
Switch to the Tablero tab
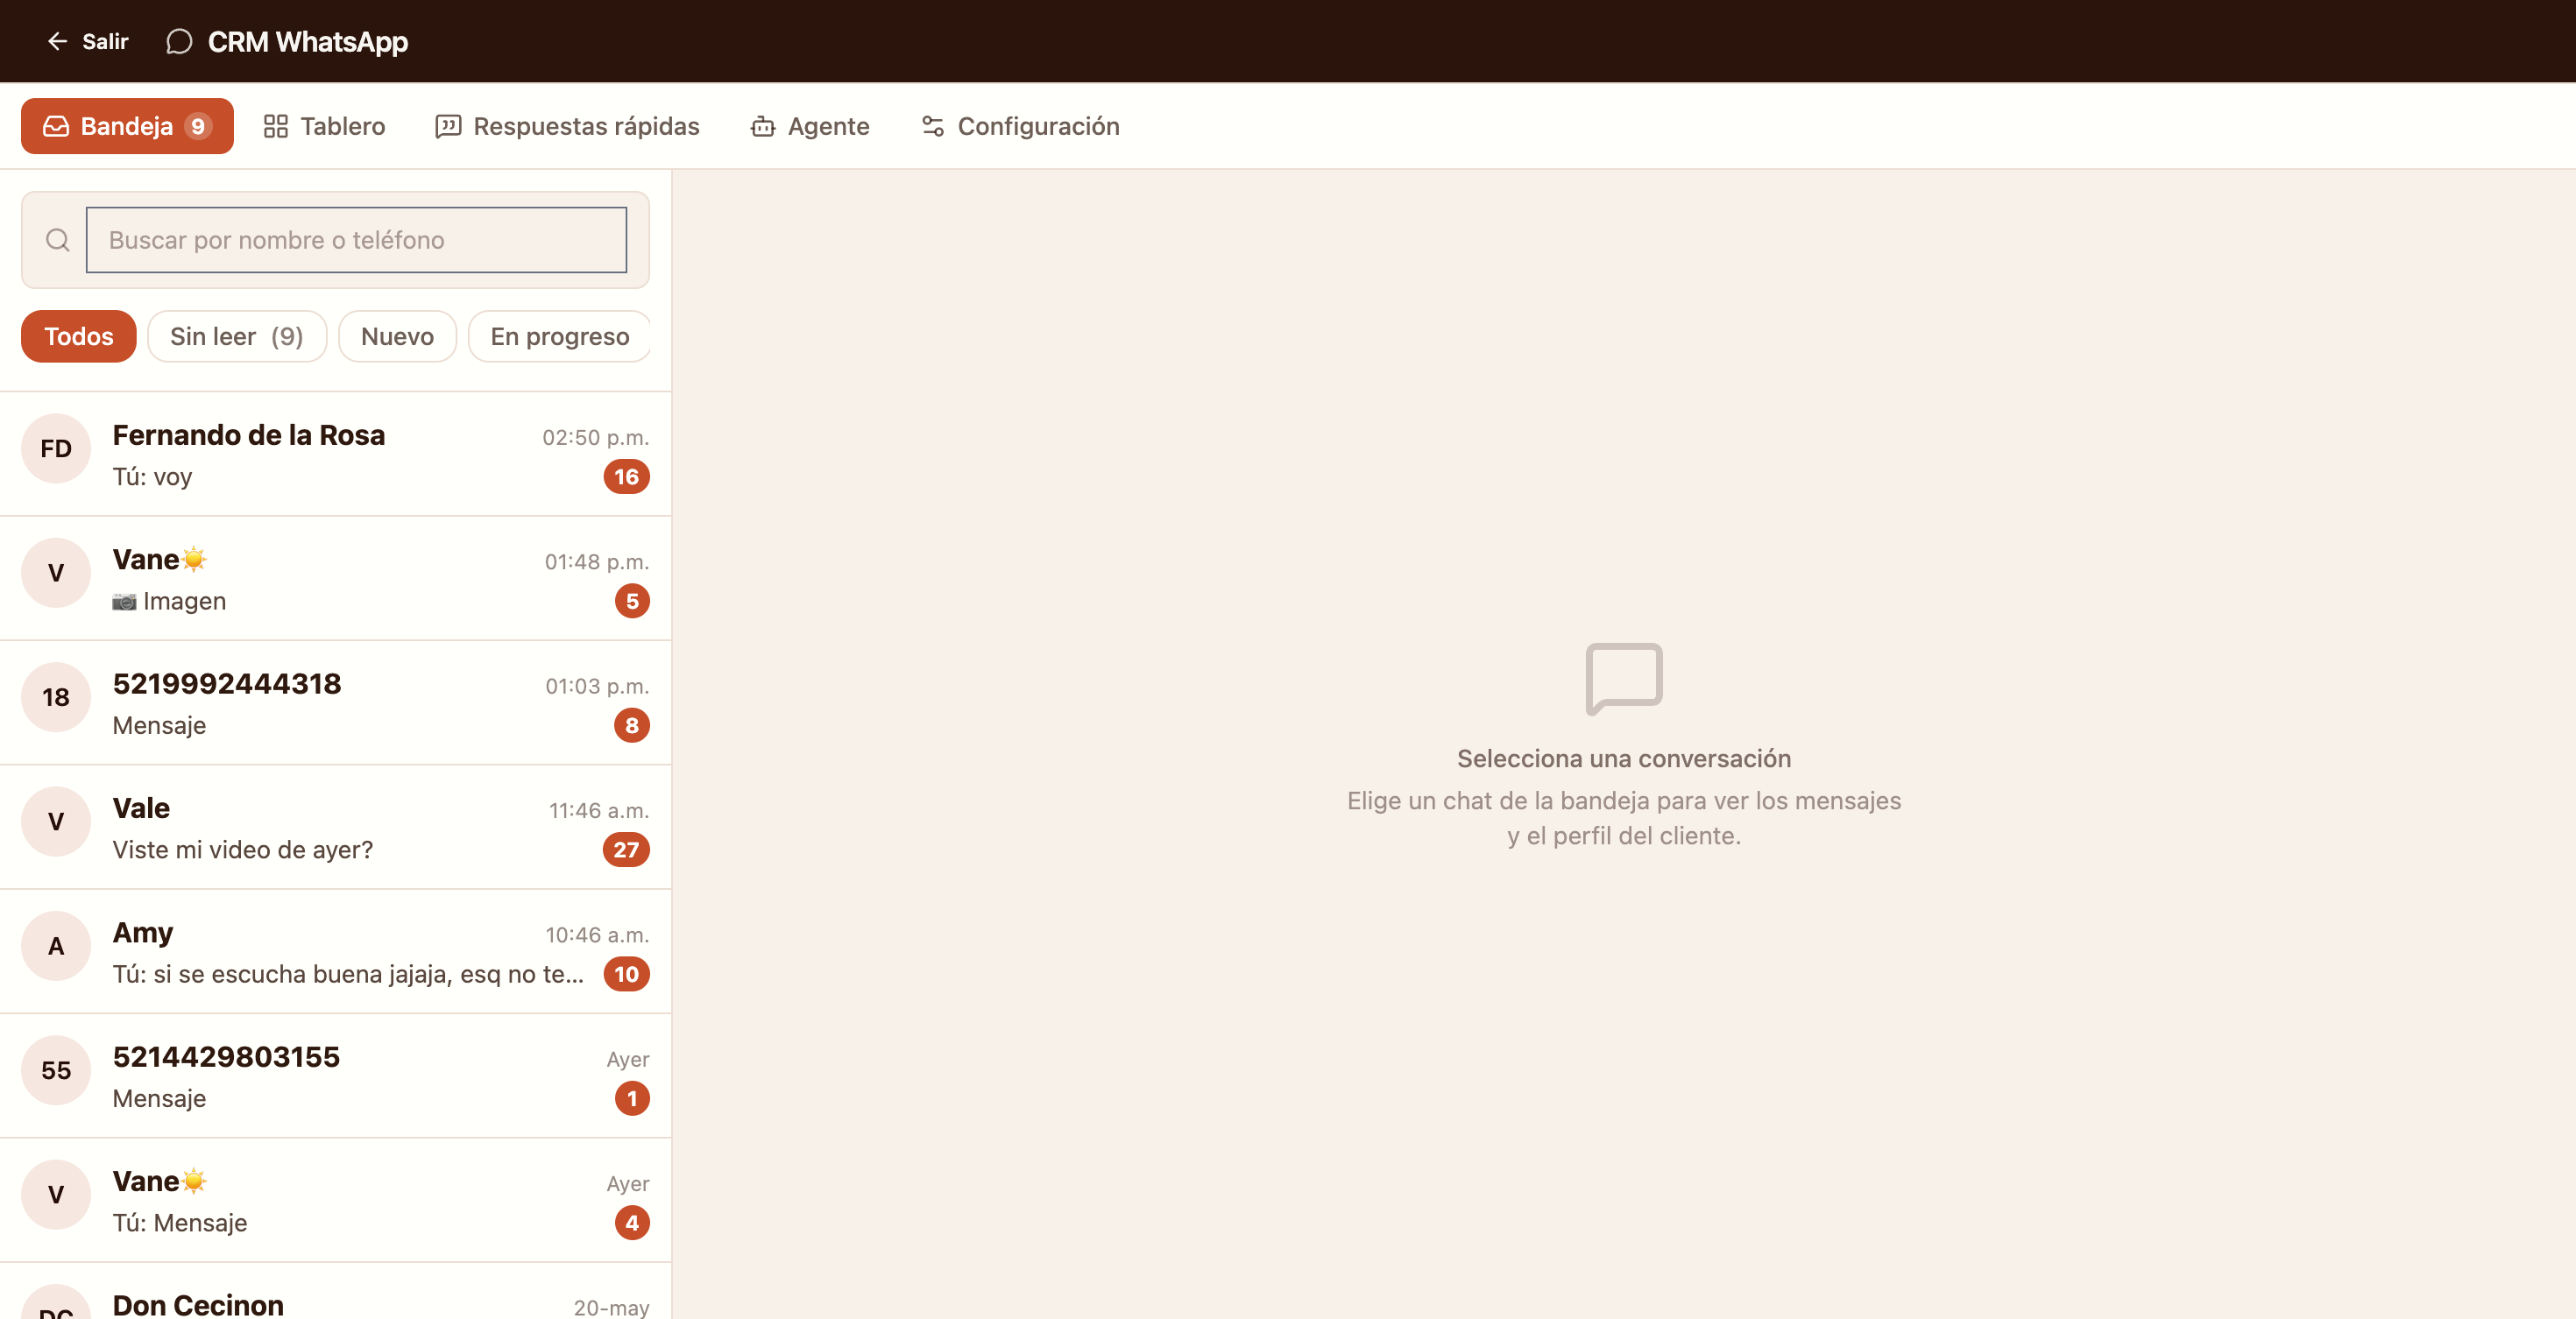(324, 126)
